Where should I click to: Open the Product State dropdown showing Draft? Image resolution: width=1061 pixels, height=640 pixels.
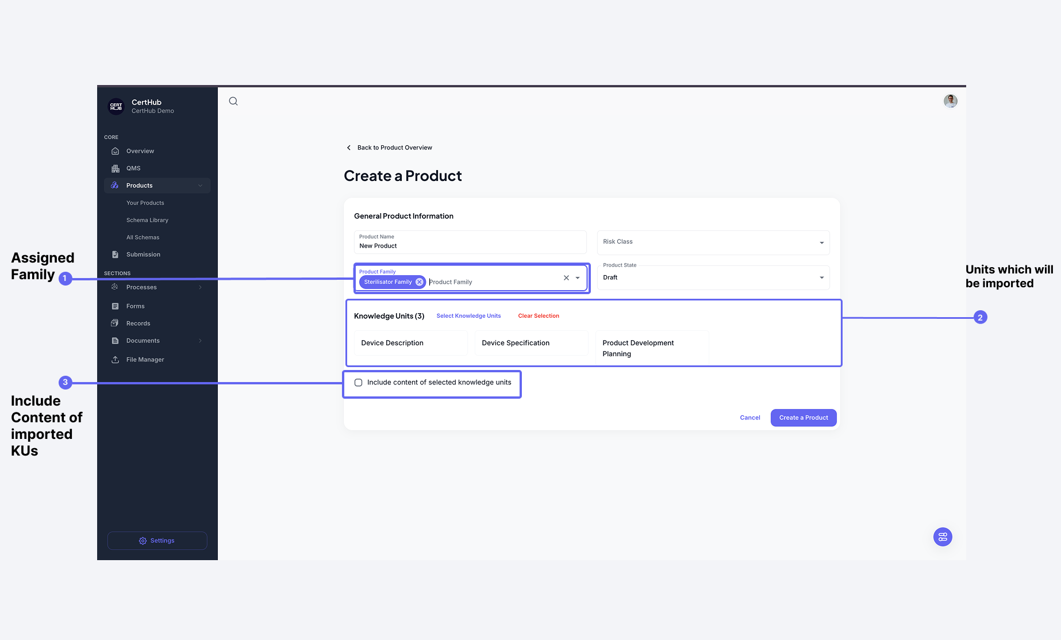click(x=821, y=277)
